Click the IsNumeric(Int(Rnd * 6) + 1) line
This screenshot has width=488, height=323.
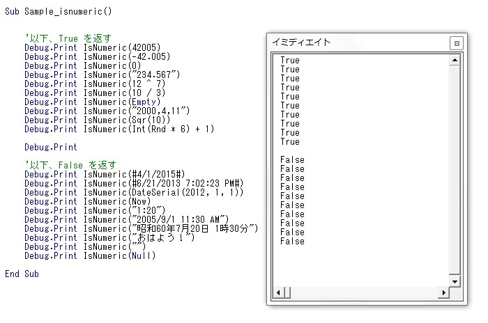(119, 129)
